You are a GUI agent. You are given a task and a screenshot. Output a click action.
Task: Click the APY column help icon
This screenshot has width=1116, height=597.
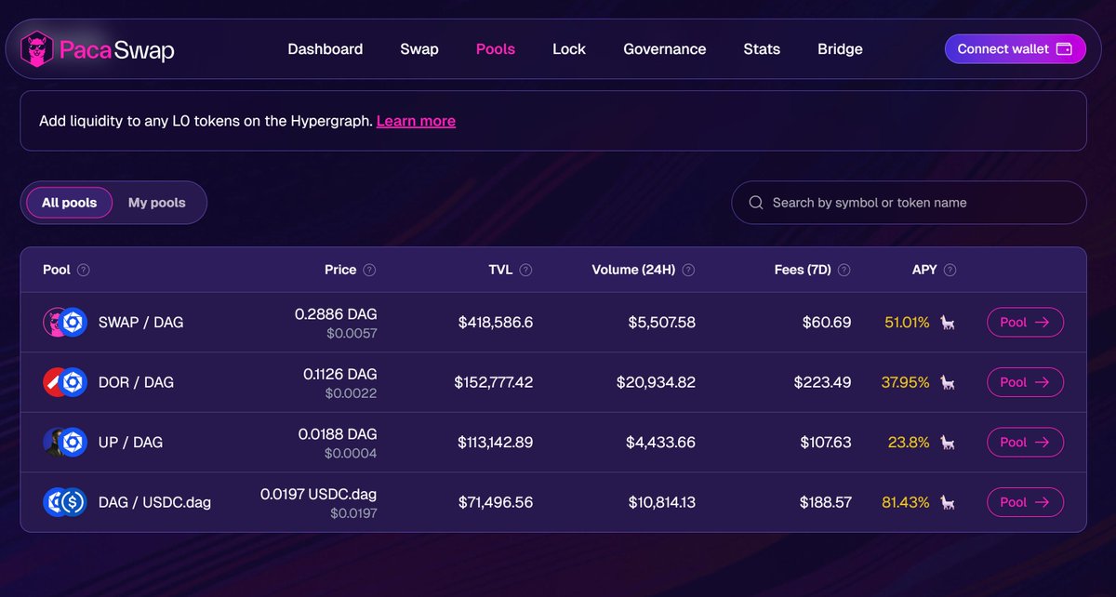[950, 270]
